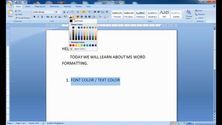This screenshot has height=125, width=222.
Task: Expand the Clipboard dialog launcher
Action: (x=30, y=21)
